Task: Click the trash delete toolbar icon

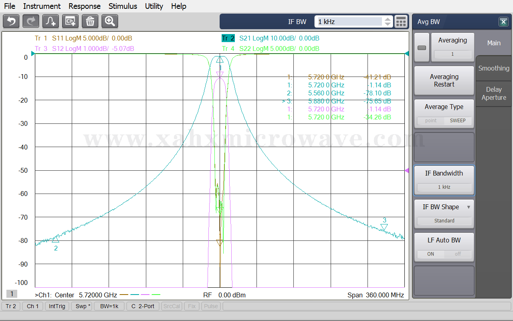Action: click(90, 21)
